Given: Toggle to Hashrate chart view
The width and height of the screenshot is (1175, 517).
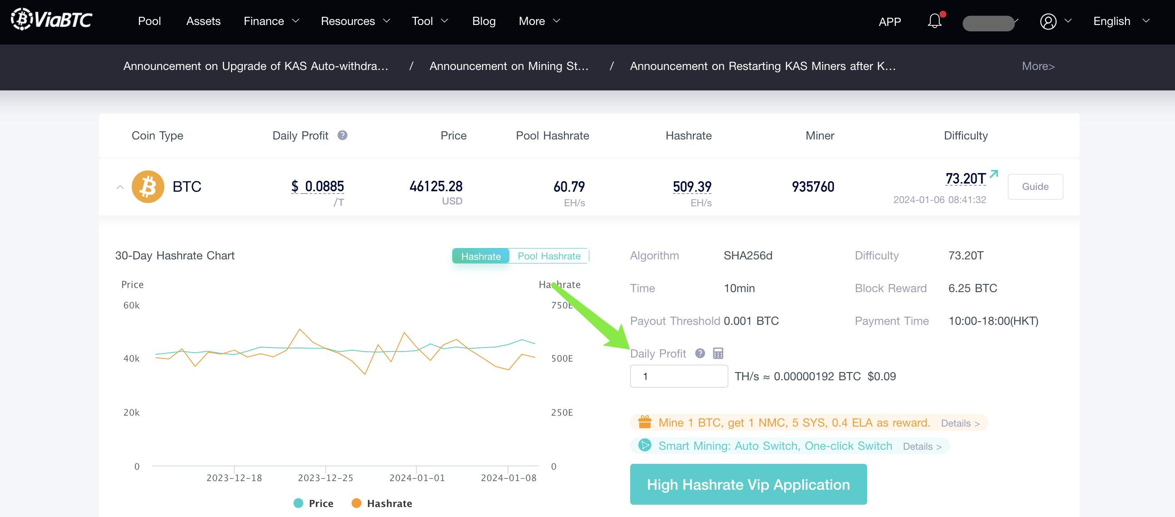Looking at the screenshot, I should (x=479, y=256).
